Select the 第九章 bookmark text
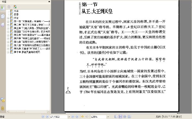The image size is (192, 119). coord(32,49)
